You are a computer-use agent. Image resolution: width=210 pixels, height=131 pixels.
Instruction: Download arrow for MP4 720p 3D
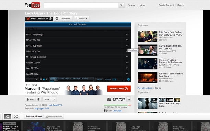click(x=127, y=40)
